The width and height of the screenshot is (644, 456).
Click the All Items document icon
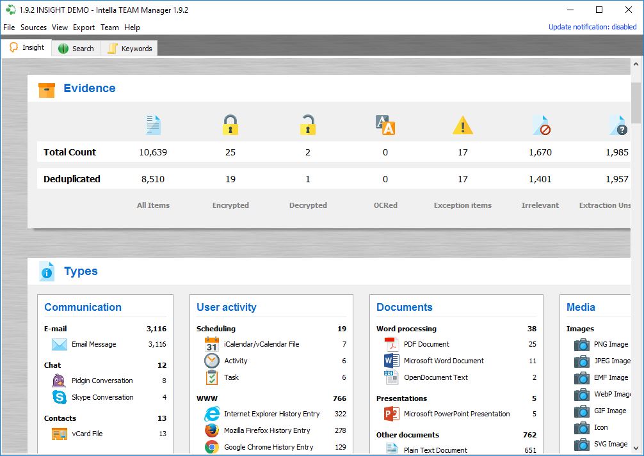153,125
